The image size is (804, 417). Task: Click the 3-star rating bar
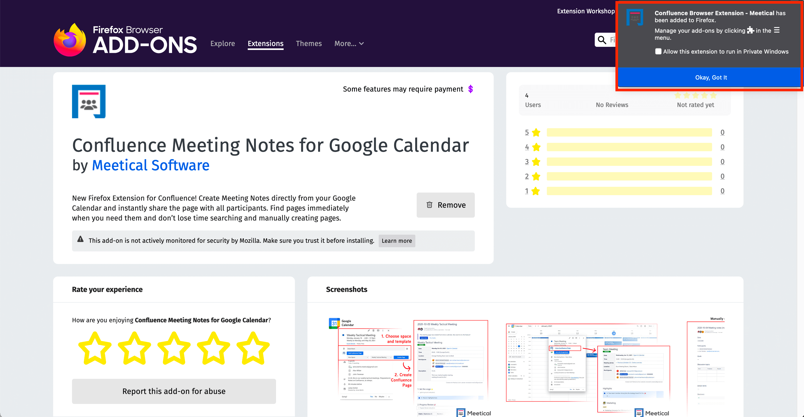click(629, 162)
